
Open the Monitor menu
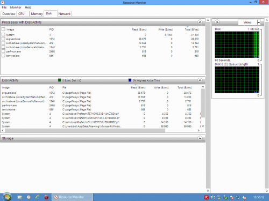click(x=16, y=8)
